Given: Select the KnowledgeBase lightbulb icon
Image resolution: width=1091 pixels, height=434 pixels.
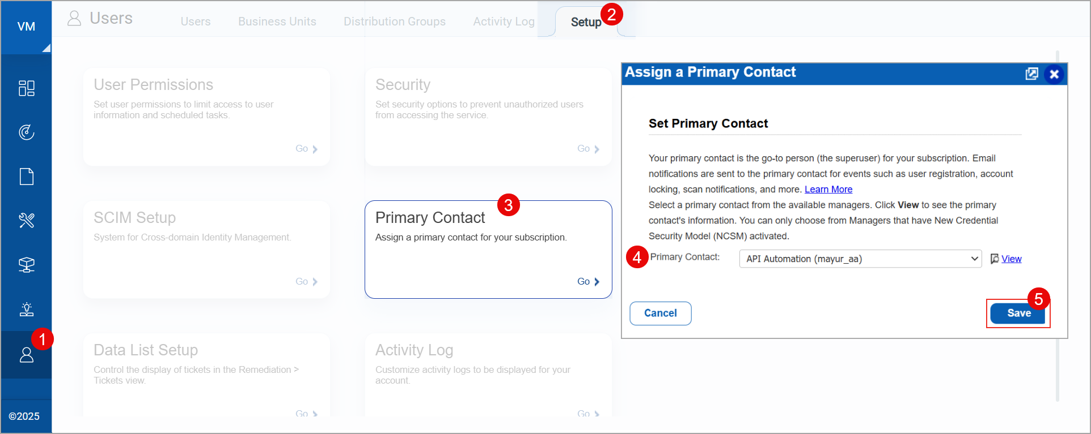Looking at the screenshot, I should (26, 309).
